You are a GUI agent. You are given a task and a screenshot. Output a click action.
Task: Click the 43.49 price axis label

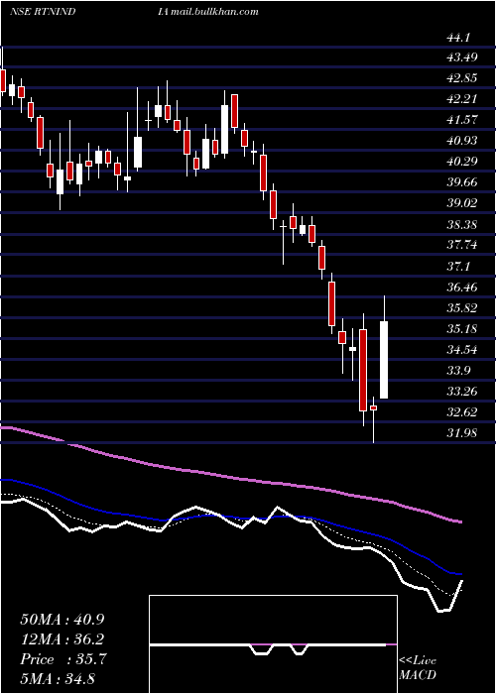pyautogui.click(x=461, y=58)
